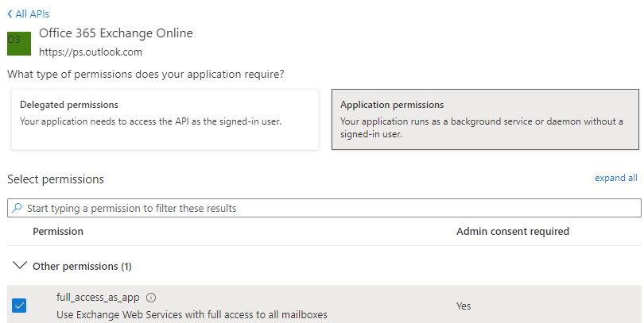
Task: Open info icon next to full_access_as_app
Action: coord(151,297)
